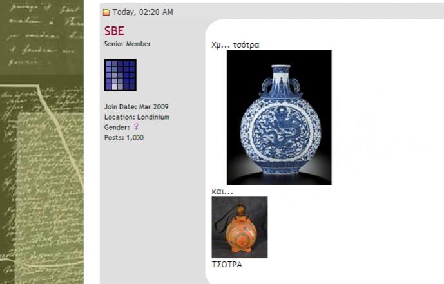Click the και... text between images

click(222, 191)
